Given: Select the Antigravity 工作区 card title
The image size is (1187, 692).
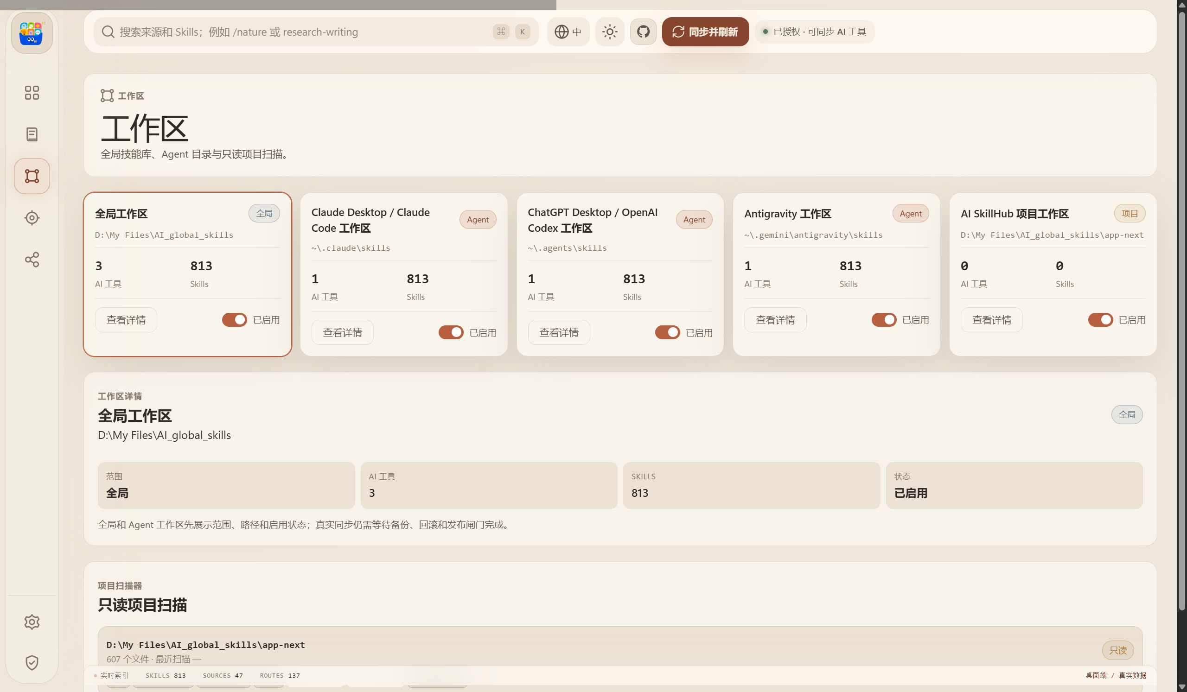Looking at the screenshot, I should click(x=788, y=214).
